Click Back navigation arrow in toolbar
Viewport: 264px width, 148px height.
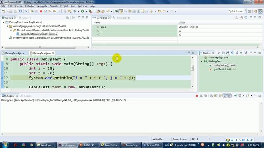(x=164, y=11)
